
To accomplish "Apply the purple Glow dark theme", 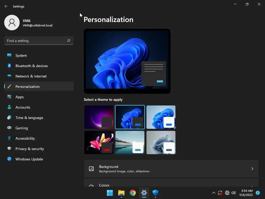I will point(99,117).
